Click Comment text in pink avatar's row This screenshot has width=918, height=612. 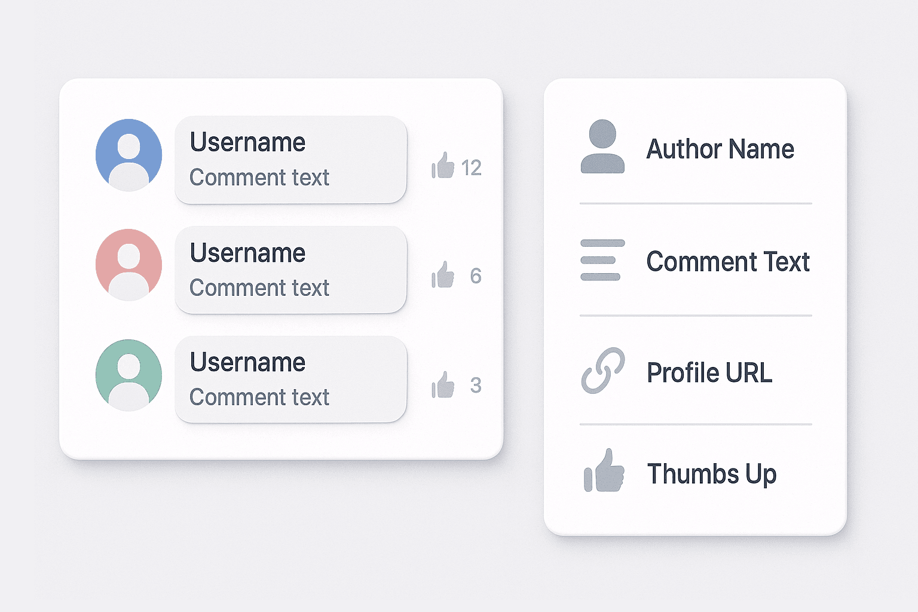pos(259,288)
